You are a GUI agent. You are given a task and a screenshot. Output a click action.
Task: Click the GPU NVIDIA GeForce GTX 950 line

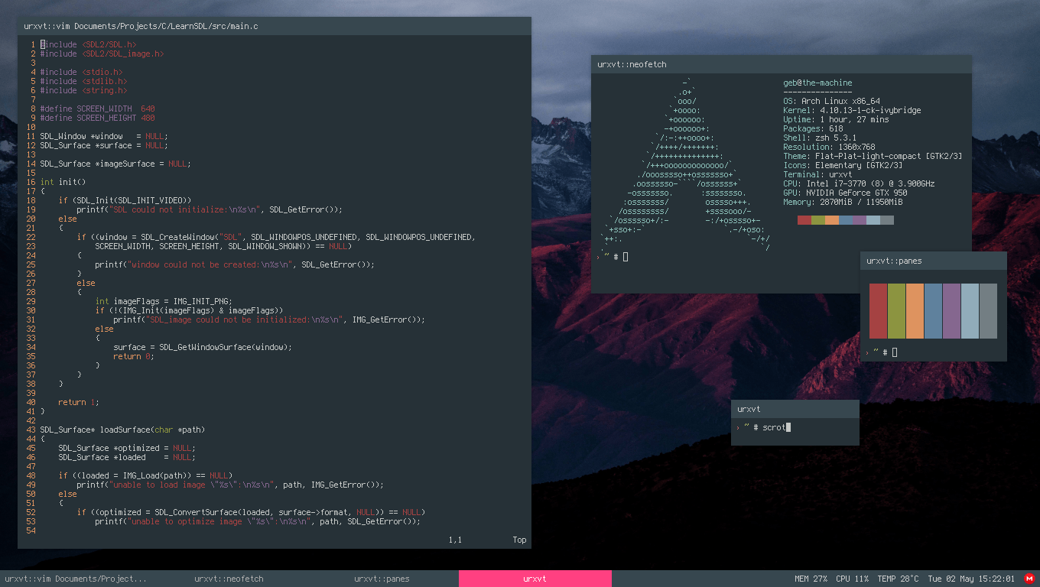[x=845, y=193]
